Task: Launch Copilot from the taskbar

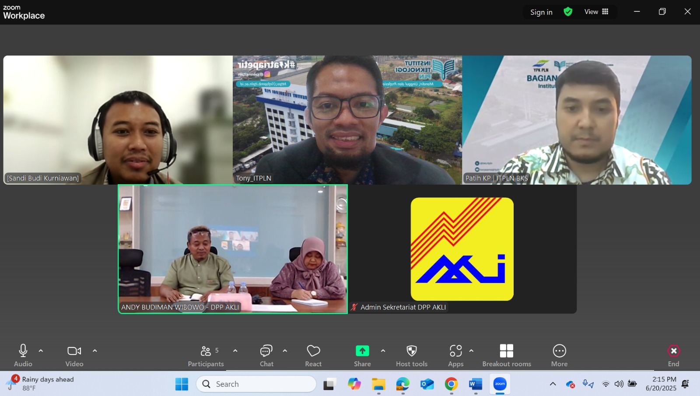Action: [x=354, y=384]
